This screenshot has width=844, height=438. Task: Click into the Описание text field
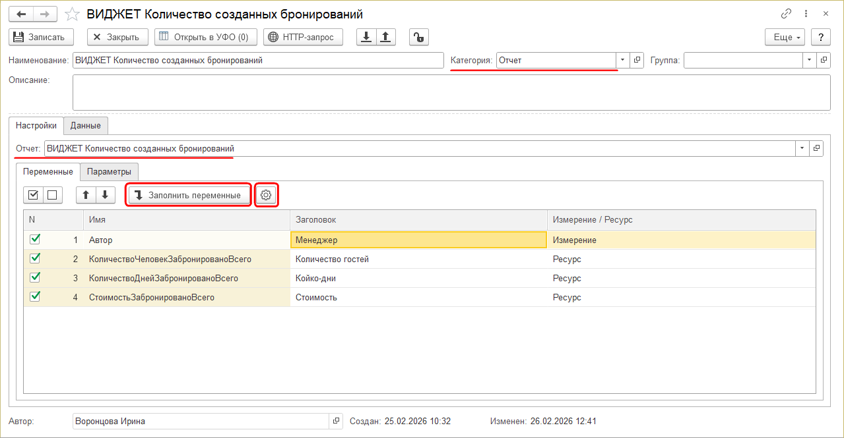coord(451,92)
